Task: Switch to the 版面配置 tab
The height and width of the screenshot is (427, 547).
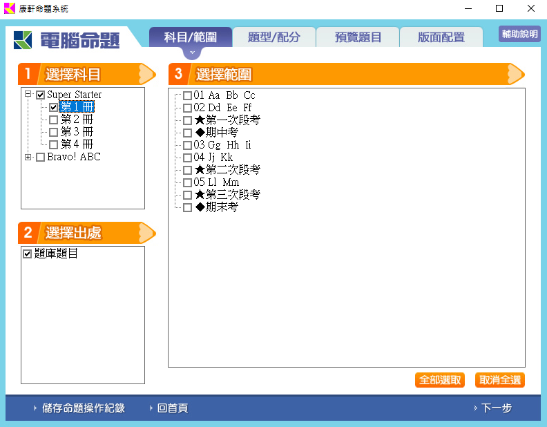Action: [x=441, y=37]
